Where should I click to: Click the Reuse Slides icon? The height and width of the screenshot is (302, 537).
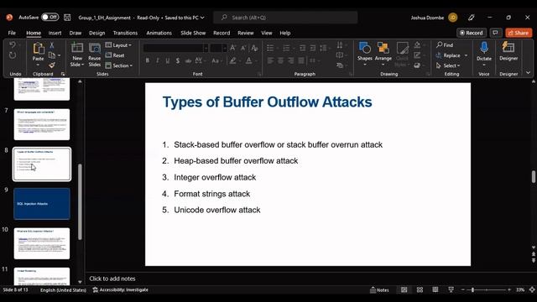(95, 49)
